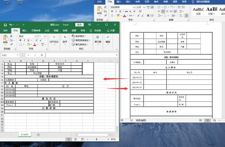Toggle Italic in Word ribbon
The width and height of the screenshot is (225, 147).
coord(116,11)
